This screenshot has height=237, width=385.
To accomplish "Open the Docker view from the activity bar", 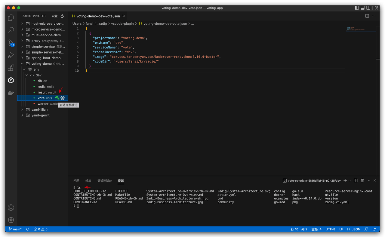I will 11,93.
